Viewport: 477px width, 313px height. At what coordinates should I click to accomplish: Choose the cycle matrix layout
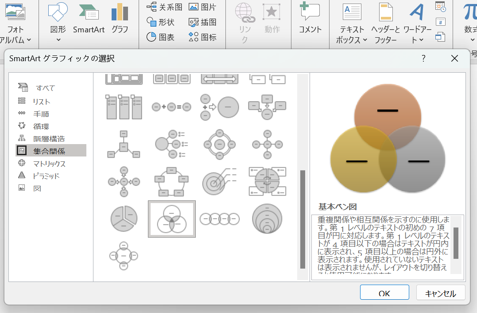(267, 182)
